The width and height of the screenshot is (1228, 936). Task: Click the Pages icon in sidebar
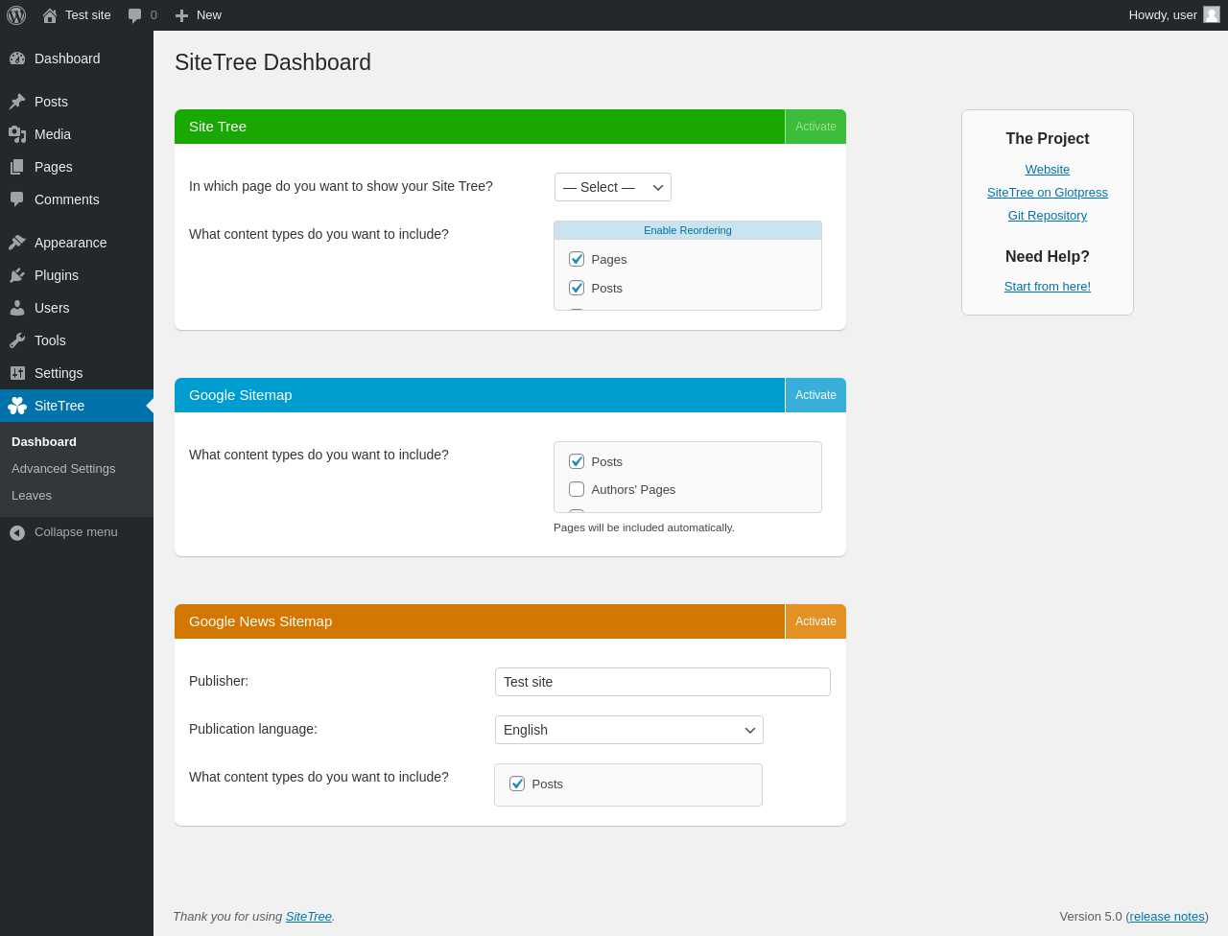click(x=17, y=167)
